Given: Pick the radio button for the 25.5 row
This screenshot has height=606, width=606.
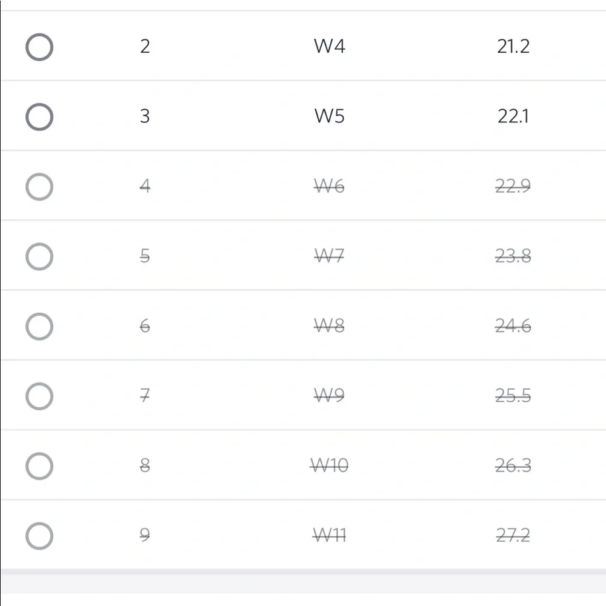Looking at the screenshot, I should tap(39, 397).
